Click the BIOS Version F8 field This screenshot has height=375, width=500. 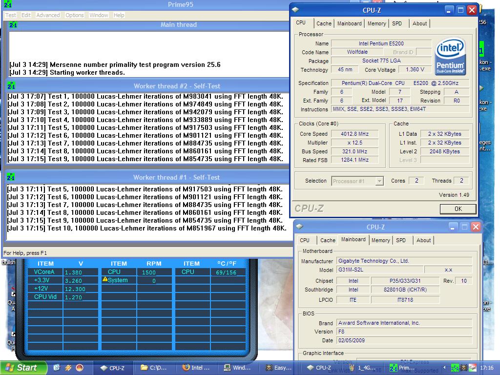404,332
